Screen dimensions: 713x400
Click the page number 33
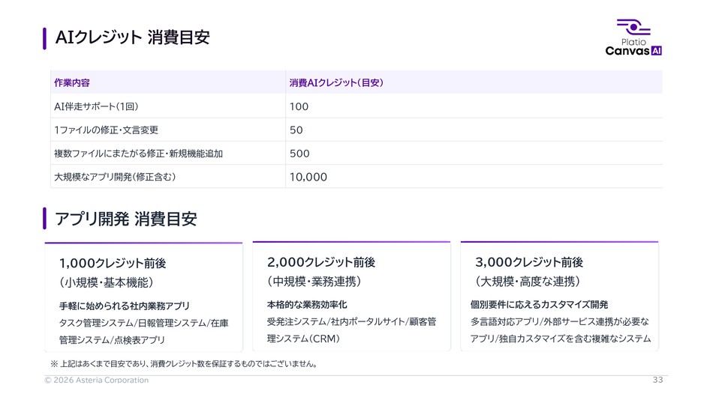[x=658, y=380]
